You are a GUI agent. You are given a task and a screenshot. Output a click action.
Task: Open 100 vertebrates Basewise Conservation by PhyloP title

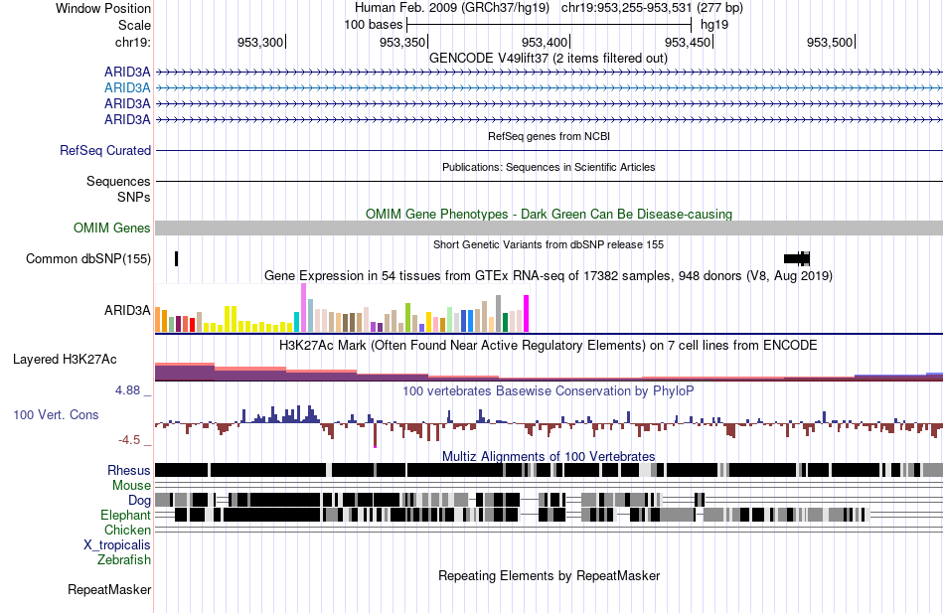point(549,390)
